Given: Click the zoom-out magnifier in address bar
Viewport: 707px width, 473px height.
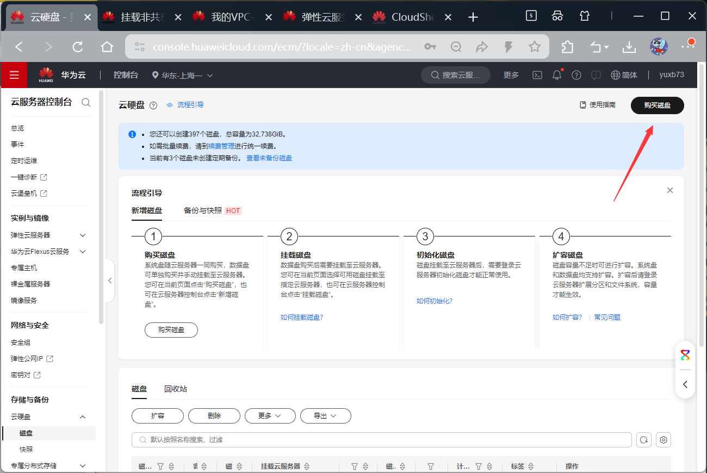Looking at the screenshot, I should coord(456,47).
